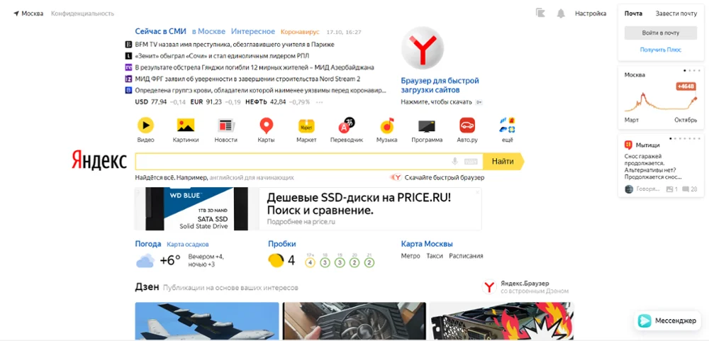
Task: Open the Маркет service icon
Action: click(306, 125)
